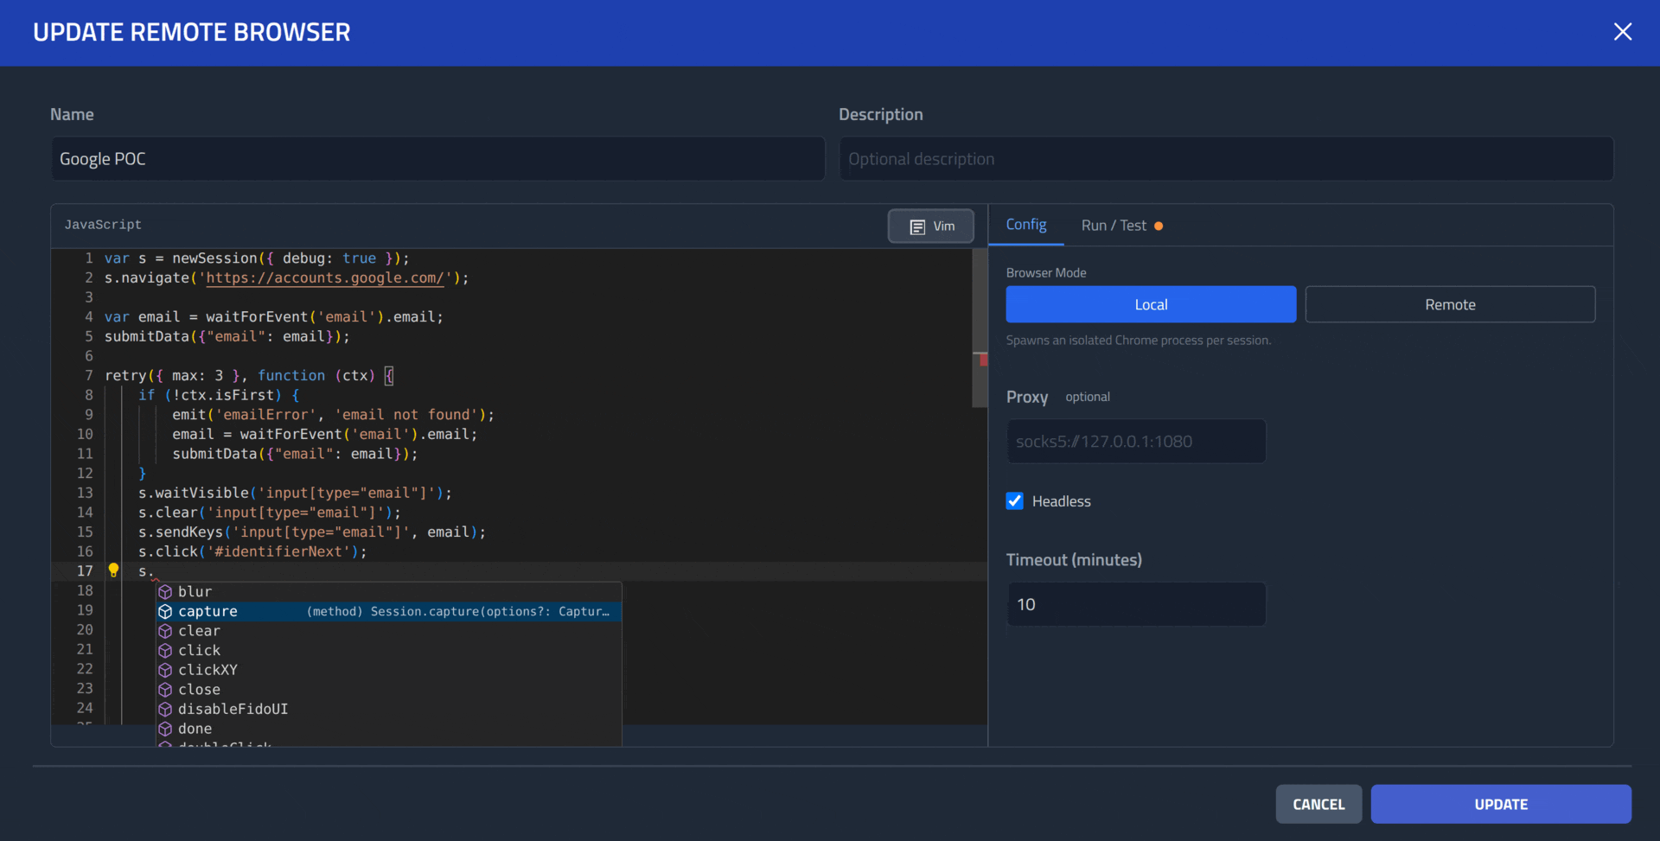The image size is (1660, 841).
Task: Focus the Name field with Google POC
Action: pyautogui.click(x=437, y=159)
